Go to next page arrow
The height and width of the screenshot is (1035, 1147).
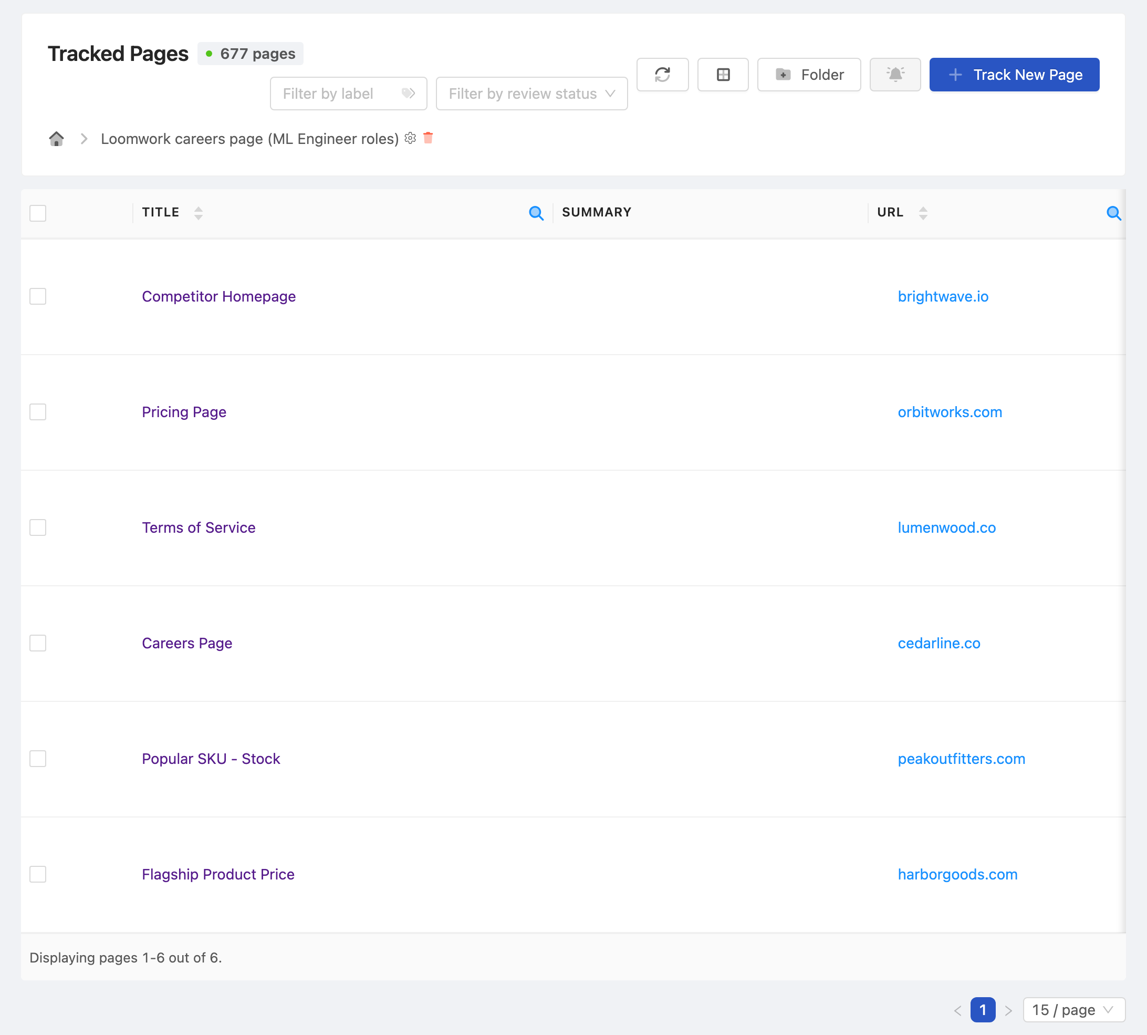click(1008, 1010)
